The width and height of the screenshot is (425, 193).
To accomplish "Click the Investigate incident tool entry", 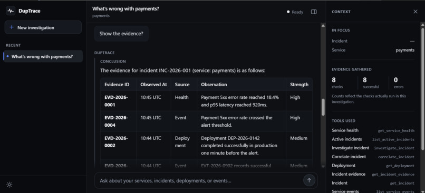I will [x=373, y=148].
